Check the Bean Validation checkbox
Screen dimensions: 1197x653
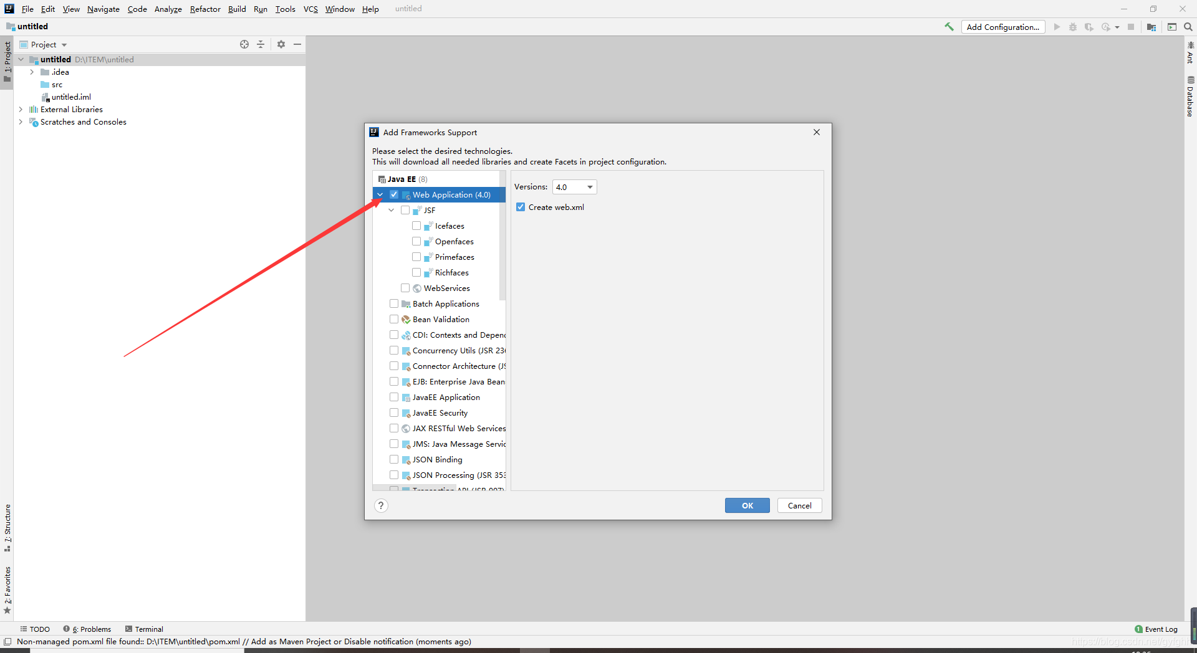pos(394,319)
